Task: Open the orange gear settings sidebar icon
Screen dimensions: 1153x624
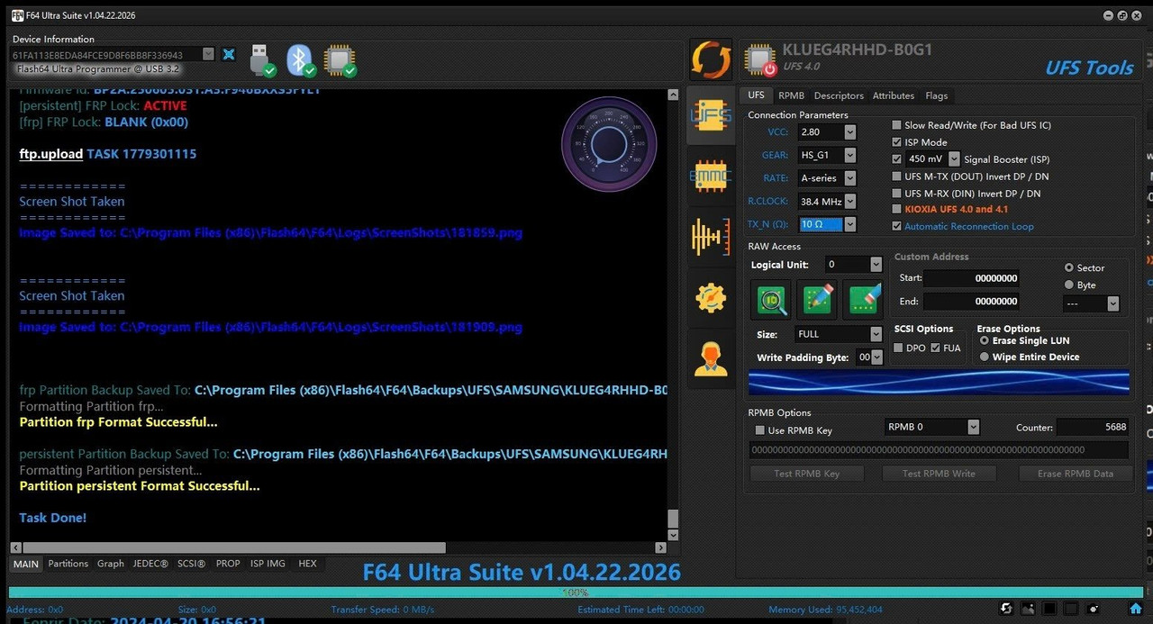Action: [711, 297]
